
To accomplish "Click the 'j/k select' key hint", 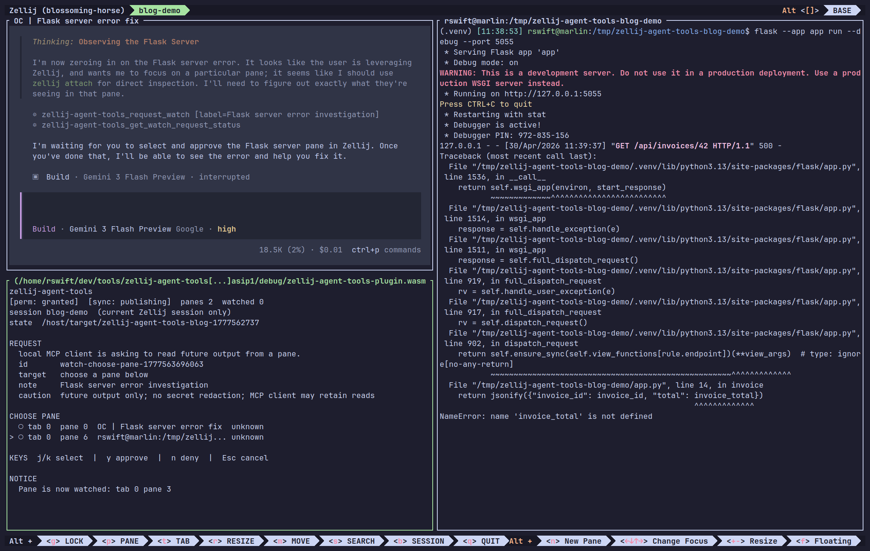I will (60, 458).
